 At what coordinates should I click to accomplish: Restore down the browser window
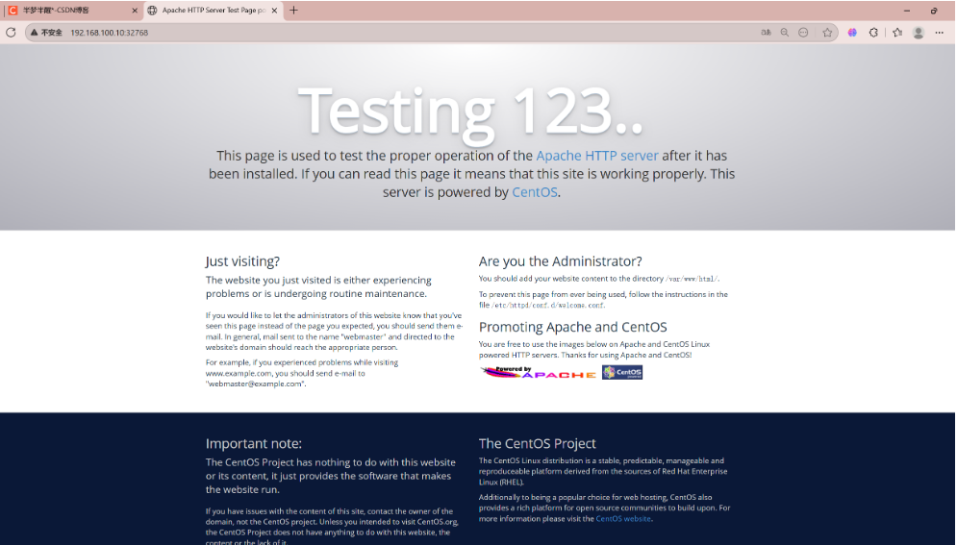coord(934,11)
